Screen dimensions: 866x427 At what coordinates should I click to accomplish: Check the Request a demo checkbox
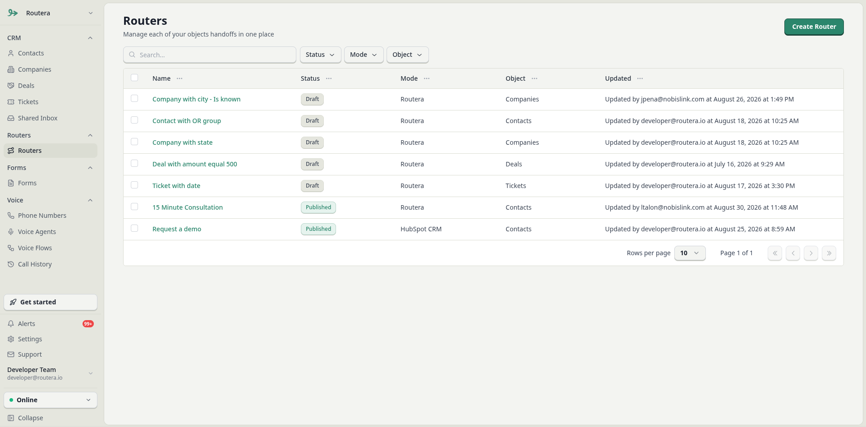point(134,228)
